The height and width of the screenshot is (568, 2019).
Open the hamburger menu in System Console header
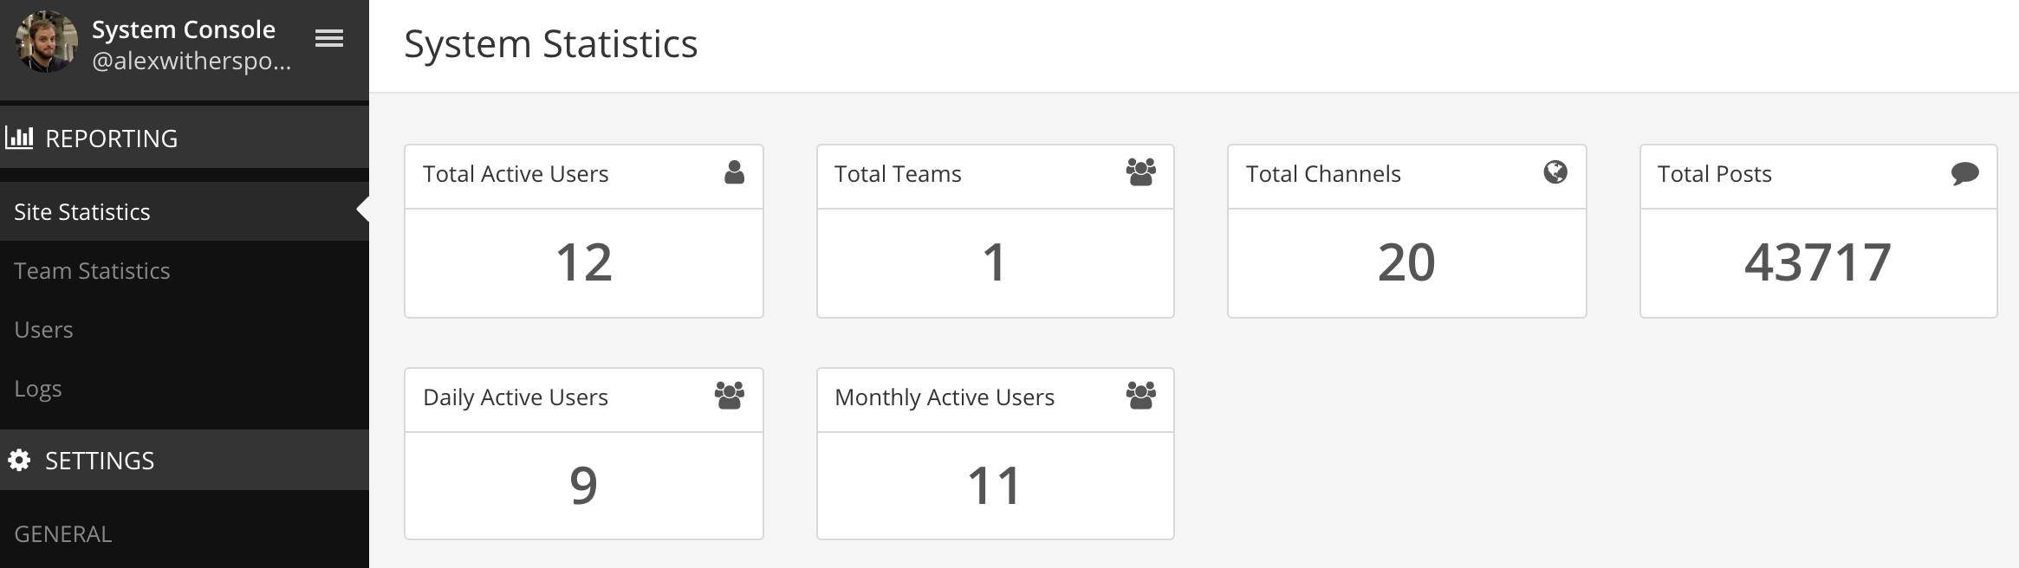click(x=329, y=38)
